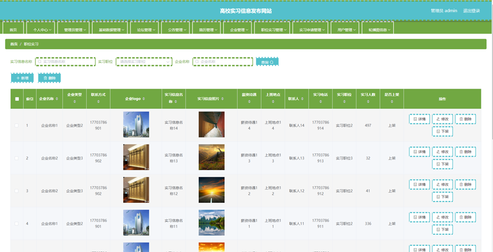Image resolution: width=493 pixels, height=252 pixels.
Task: Click 删除 for row with 实习信息名称14
Action: [x=465, y=119]
